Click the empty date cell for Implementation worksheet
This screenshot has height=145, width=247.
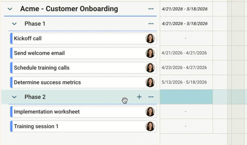187,111
